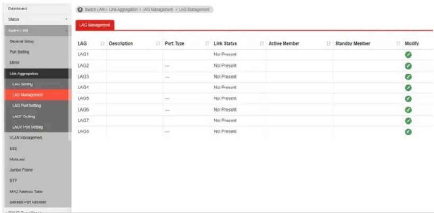
Task: Click Not Present status in LAG6 row
Action: tap(225, 109)
